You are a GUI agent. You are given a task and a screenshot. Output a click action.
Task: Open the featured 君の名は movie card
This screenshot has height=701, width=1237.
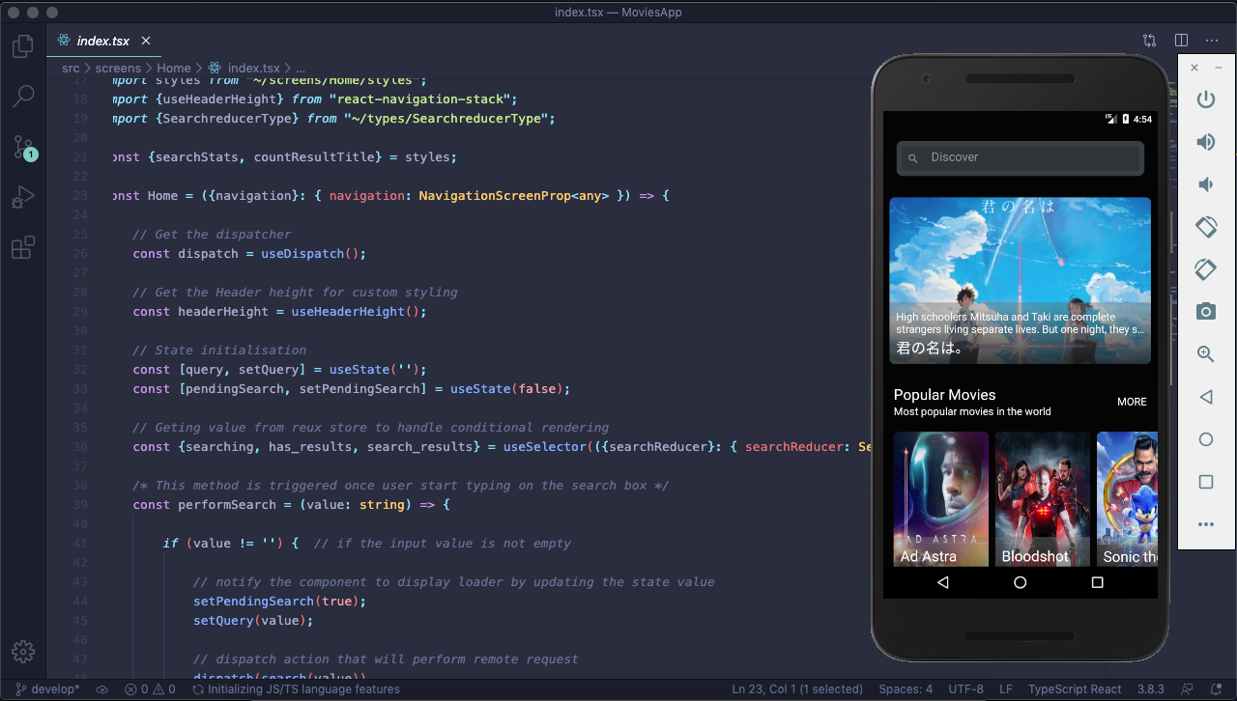pos(1021,280)
